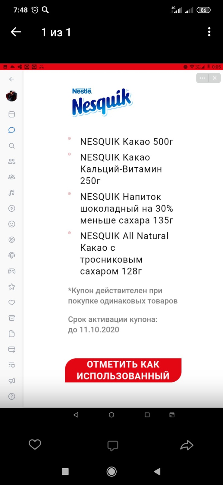223x485 pixels.
Task: Click the sidebar magnifier search icon
Action: [12, 146]
